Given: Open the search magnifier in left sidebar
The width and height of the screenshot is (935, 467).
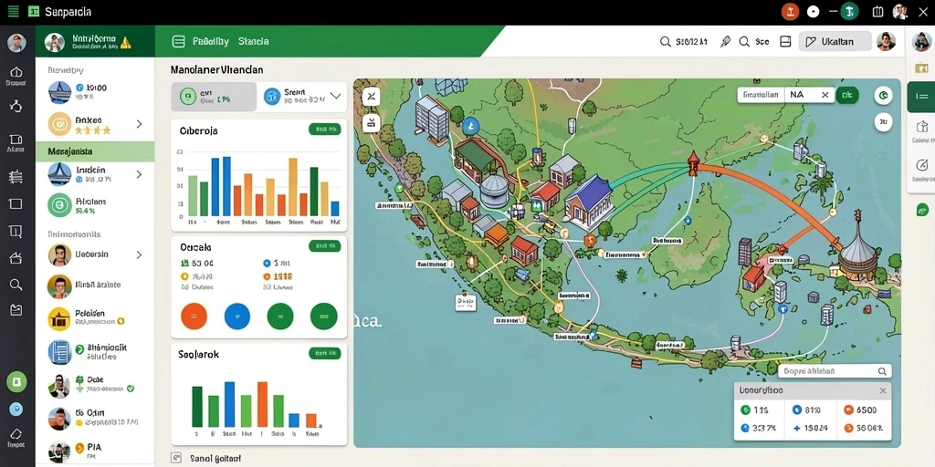Looking at the screenshot, I should (x=16, y=285).
